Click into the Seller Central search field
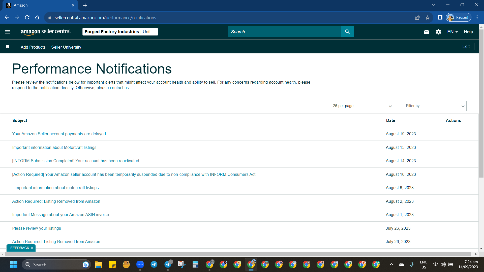Viewport: 484px width, 272px height. [284, 32]
